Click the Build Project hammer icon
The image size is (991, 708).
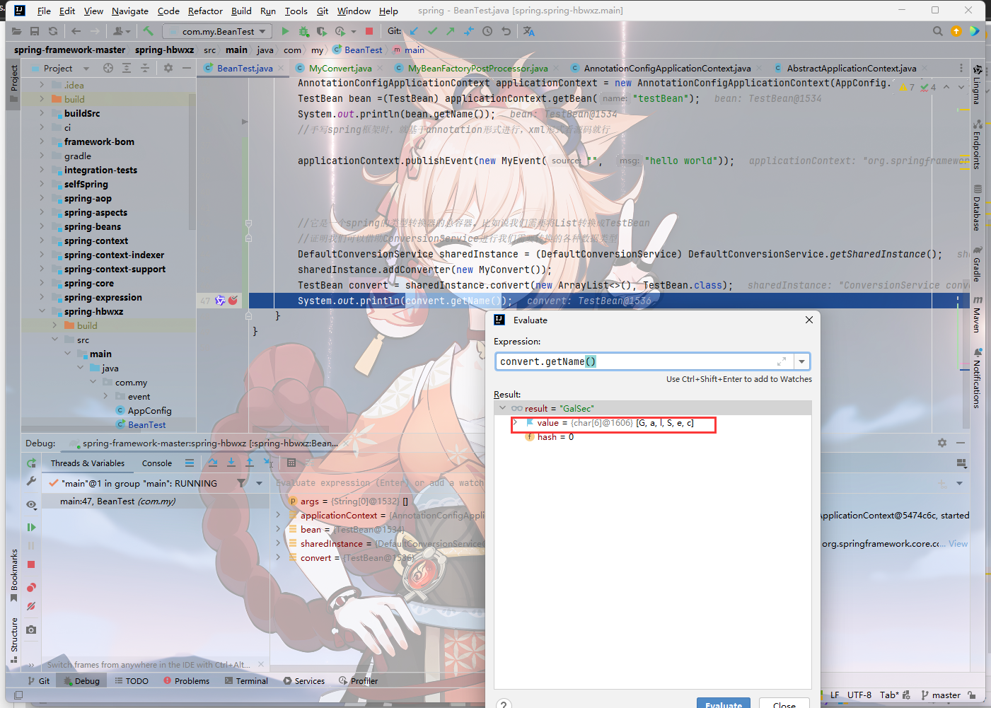click(x=148, y=31)
